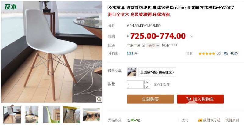Click the 立刻购买 button
Viewport: 244px width, 125px height.
click(x=150, y=99)
